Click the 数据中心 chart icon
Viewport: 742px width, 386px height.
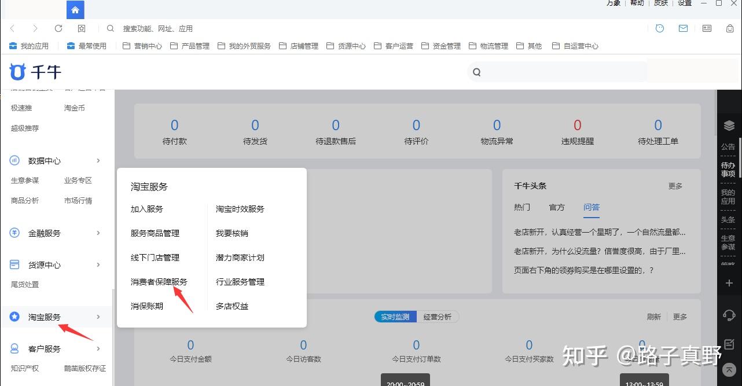[x=15, y=160]
